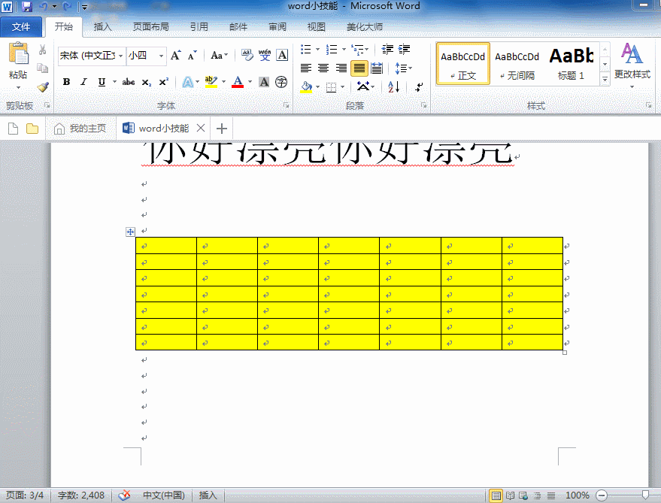This screenshot has width=661, height=503.
Task: Click the 更改样式 button
Action: 632,65
